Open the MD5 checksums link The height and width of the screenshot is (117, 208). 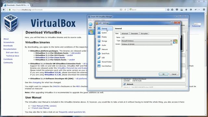tap(78, 86)
